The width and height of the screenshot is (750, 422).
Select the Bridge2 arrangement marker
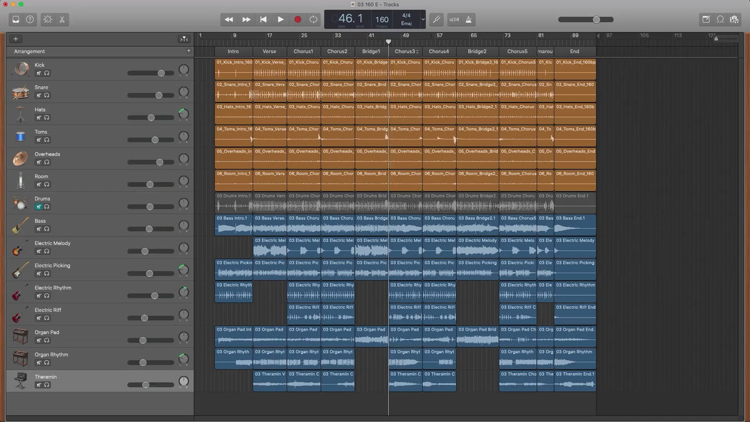tap(477, 51)
